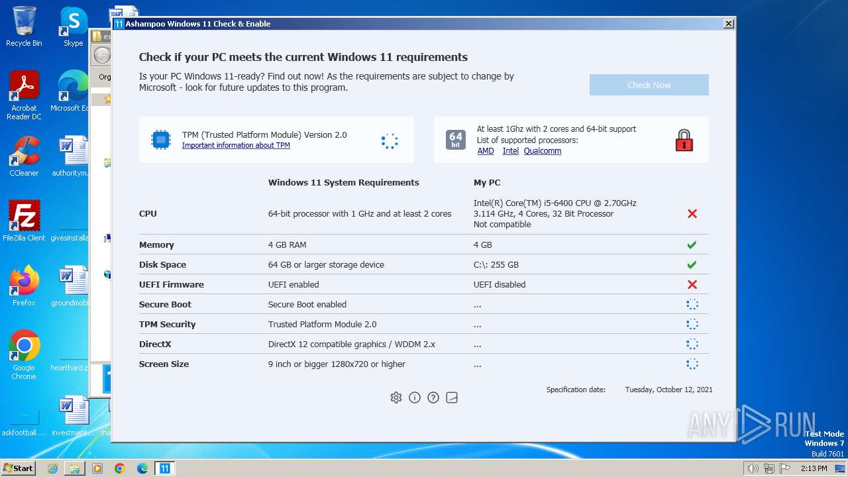Image resolution: width=848 pixels, height=477 pixels.
Task: Open Internet Explorer in taskbar
Action: pyautogui.click(x=52, y=468)
